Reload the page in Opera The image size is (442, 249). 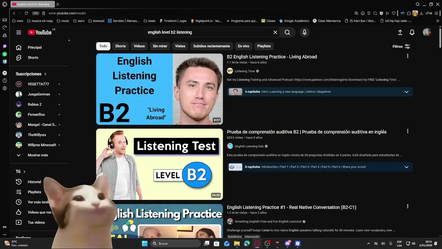tap(26, 13)
